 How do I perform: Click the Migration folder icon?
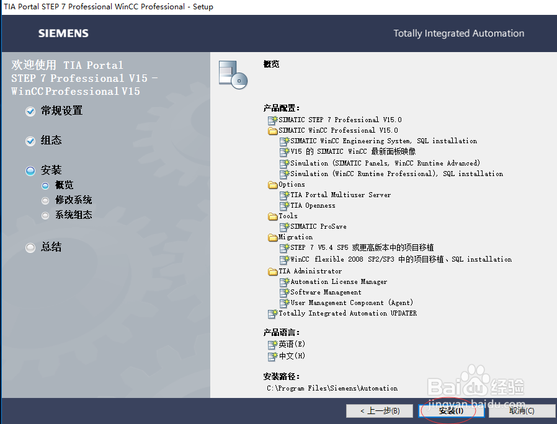273,237
